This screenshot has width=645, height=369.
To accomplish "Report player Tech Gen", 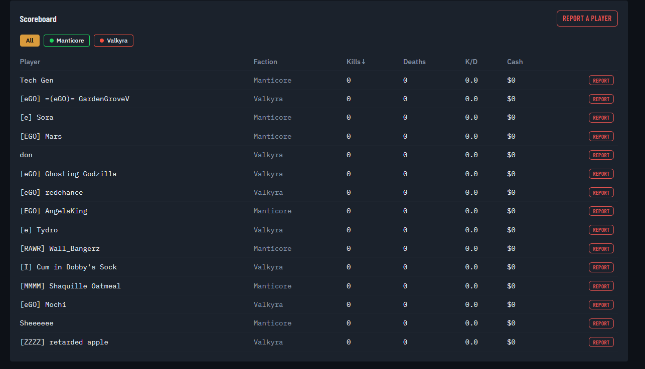I will pos(601,80).
